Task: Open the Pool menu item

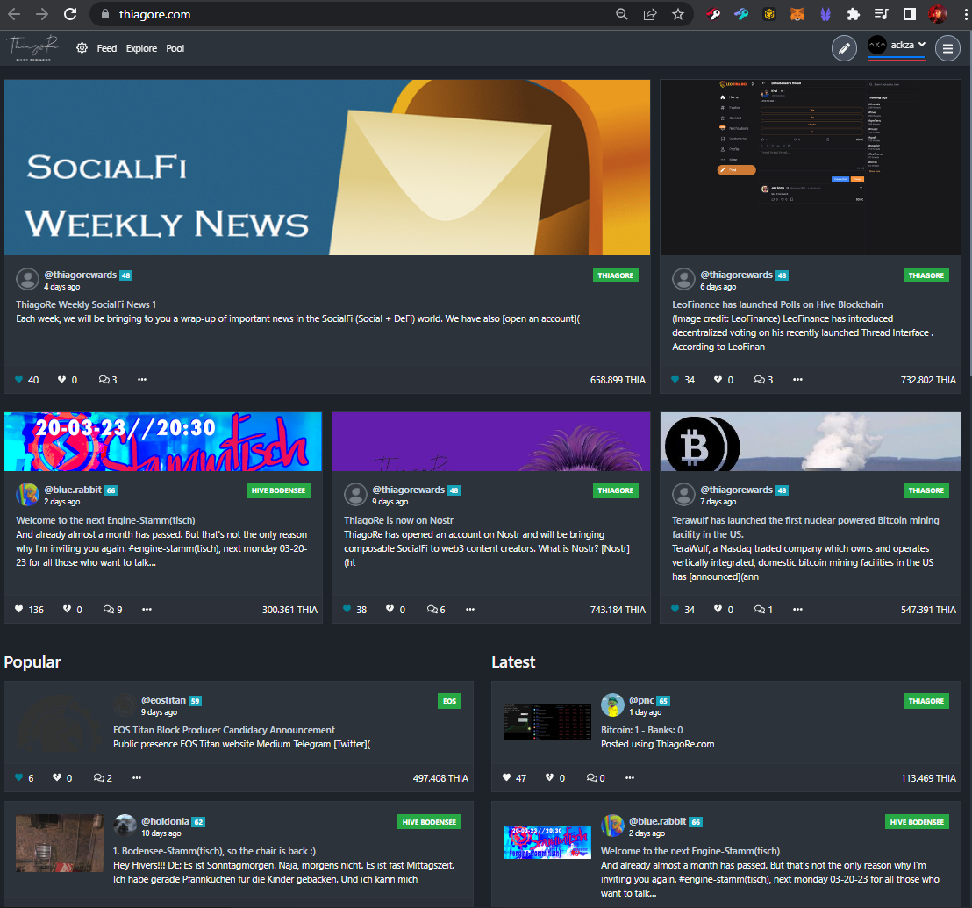Action: pos(175,48)
